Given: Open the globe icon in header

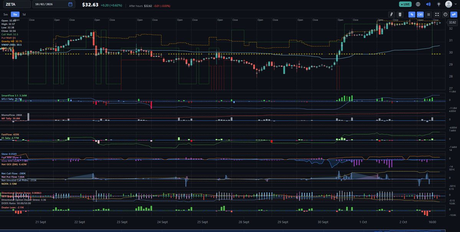Looking at the screenshot, I should click(418, 4).
